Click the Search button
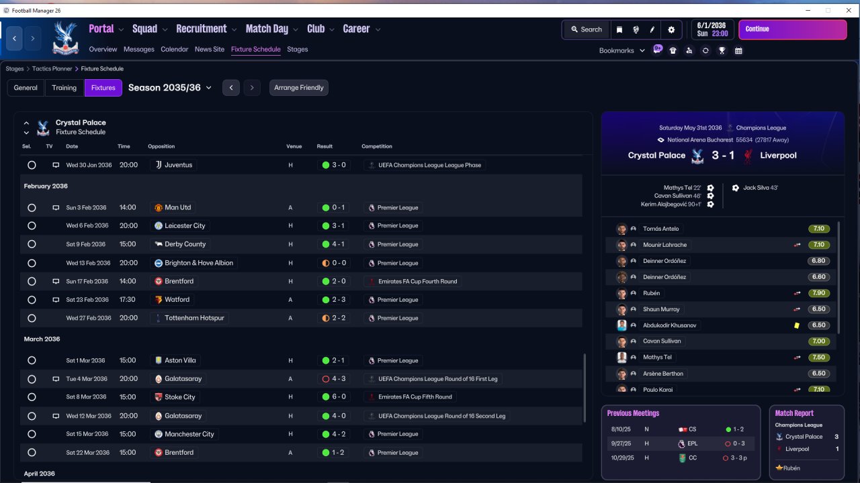860x483 pixels. click(587, 30)
